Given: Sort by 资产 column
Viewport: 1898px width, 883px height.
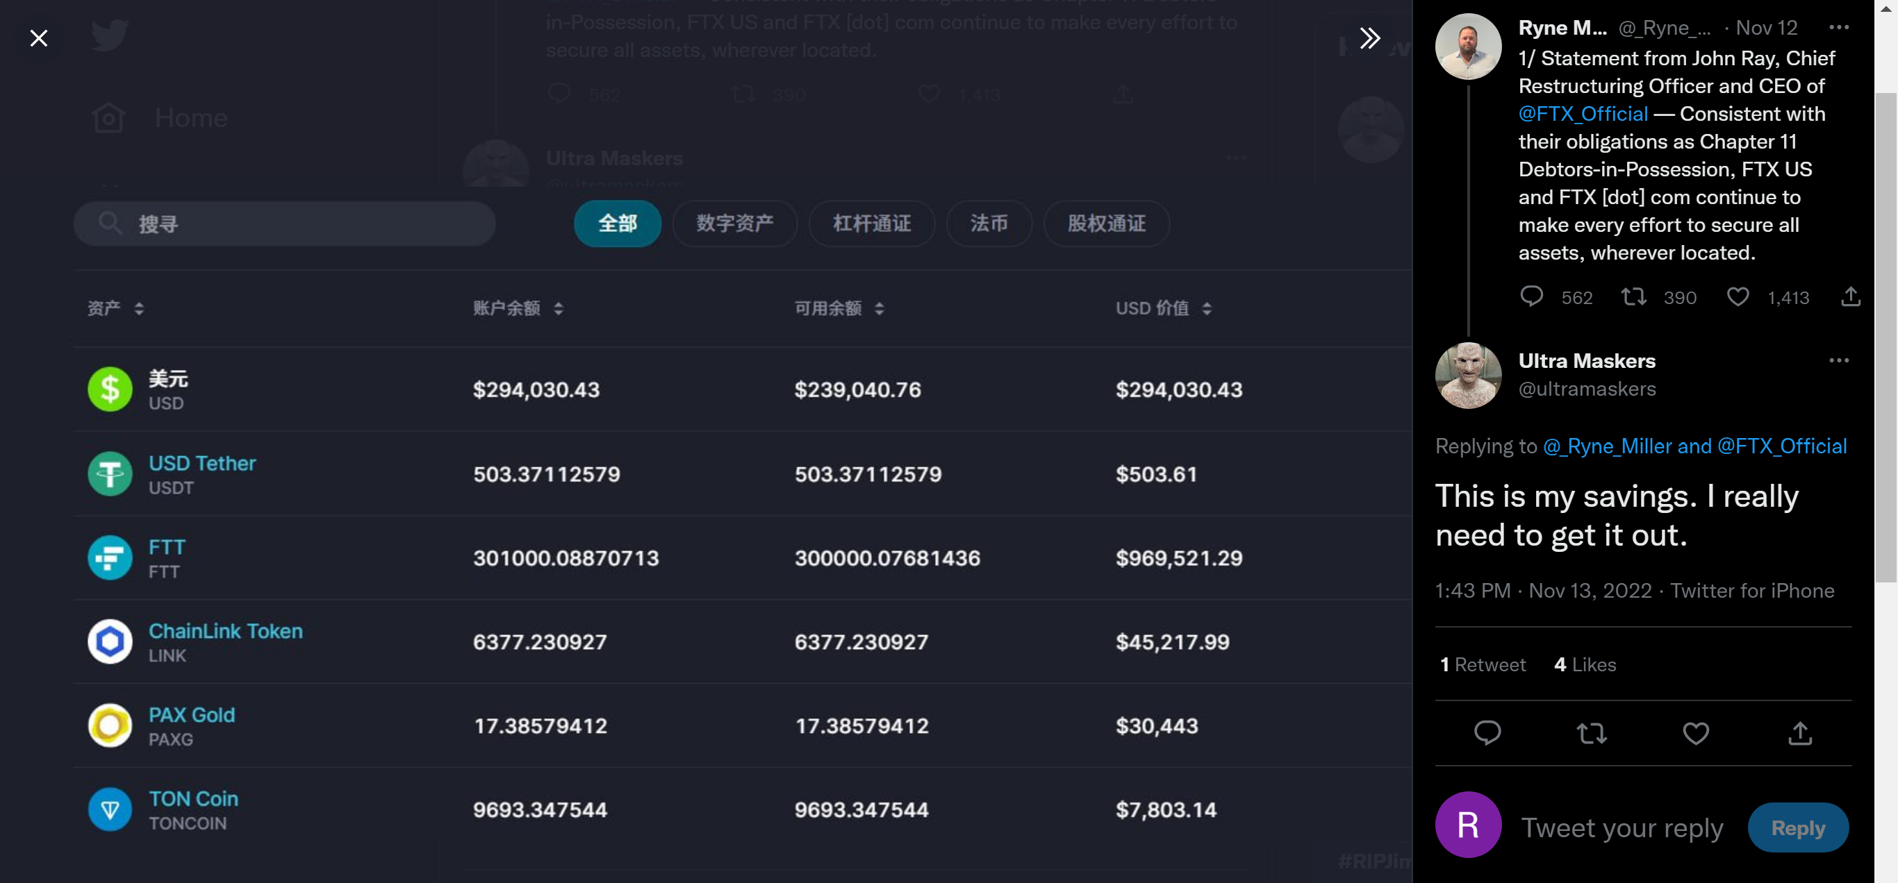Looking at the screenshot, I should pyautogui.click(x=116, y=309).
